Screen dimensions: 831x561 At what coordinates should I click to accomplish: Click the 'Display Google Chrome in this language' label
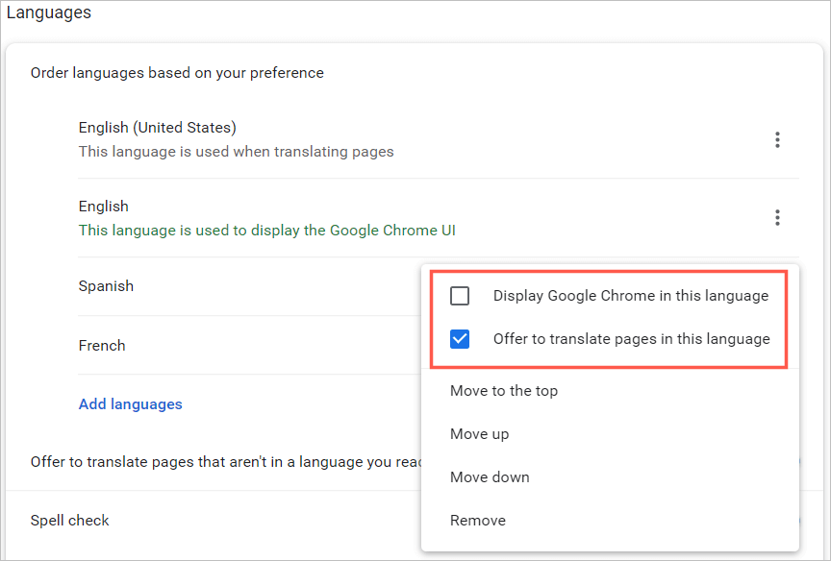point(630,296)
